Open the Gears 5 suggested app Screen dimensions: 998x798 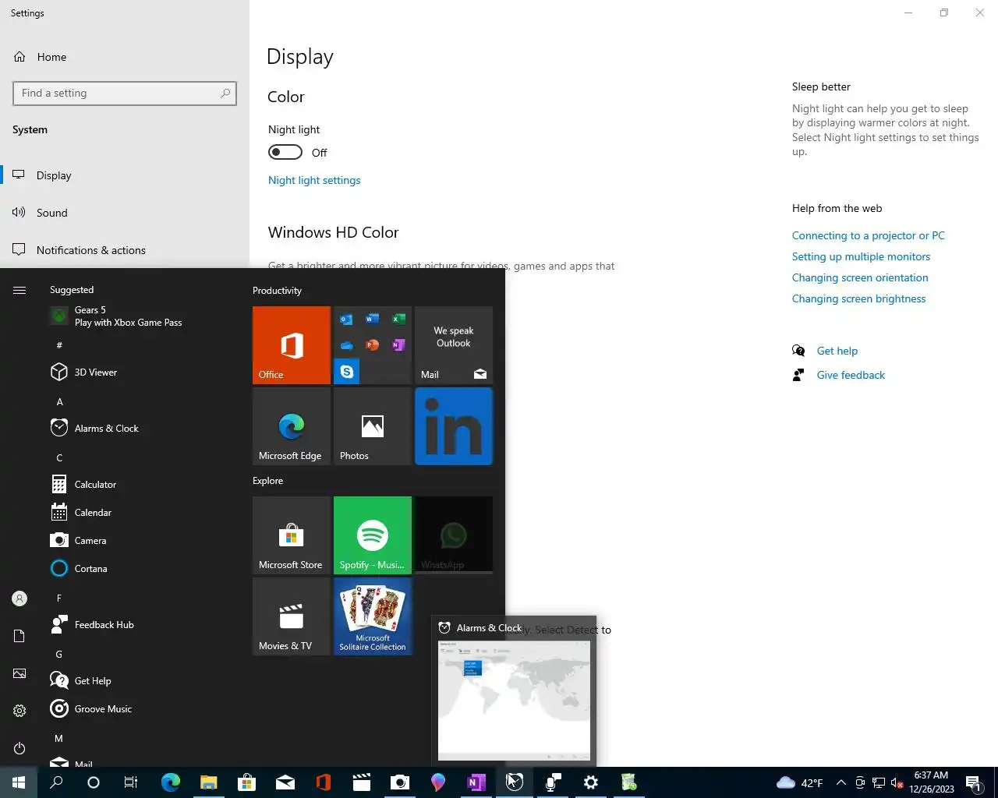pyautogui.click(x=140, y=316)
